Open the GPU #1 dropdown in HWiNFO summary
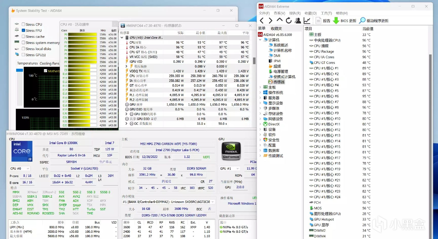 229,169
